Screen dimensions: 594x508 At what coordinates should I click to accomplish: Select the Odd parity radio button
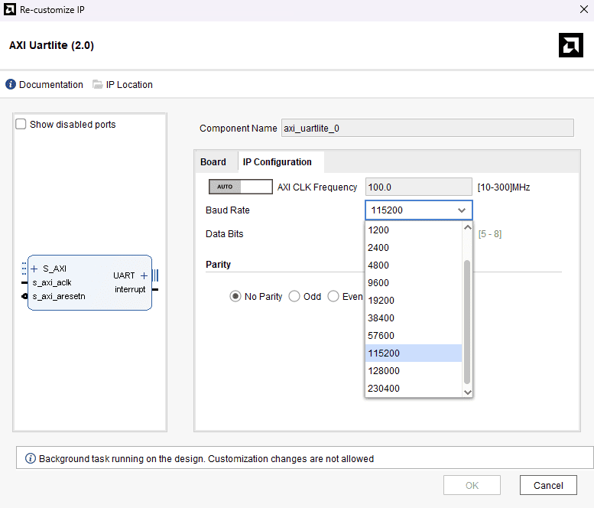294,297
